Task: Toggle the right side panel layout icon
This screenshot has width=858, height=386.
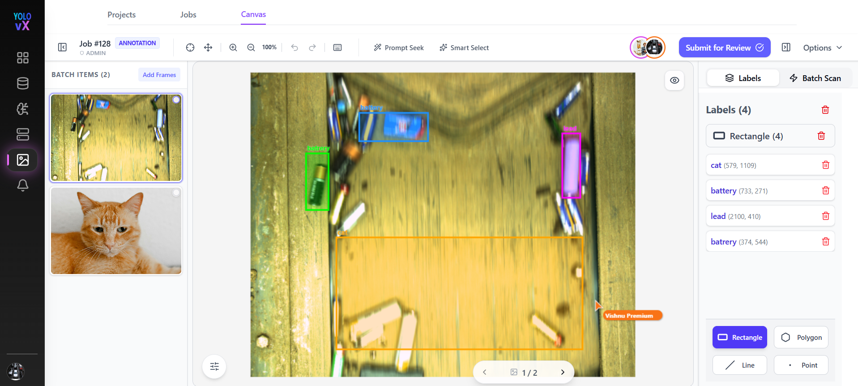Action: 786,47
